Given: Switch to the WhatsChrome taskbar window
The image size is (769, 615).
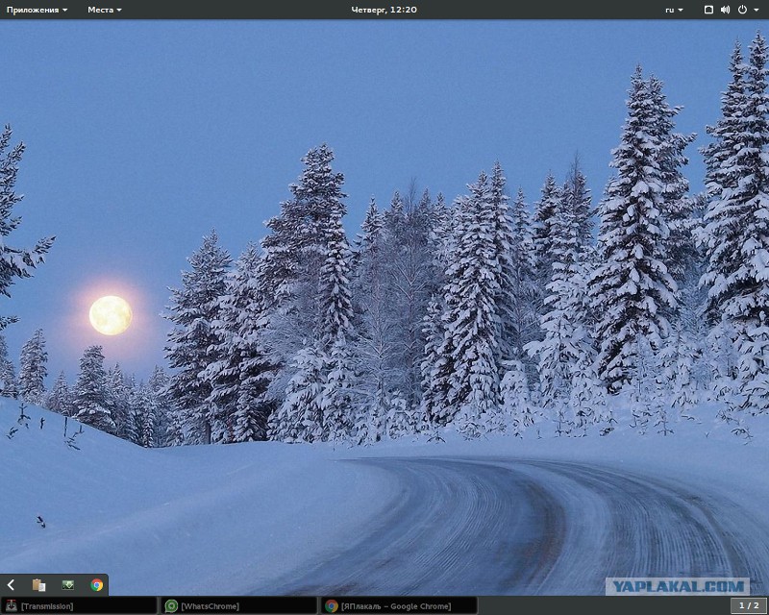Looking at the screenshot, I should coord(240,606).
